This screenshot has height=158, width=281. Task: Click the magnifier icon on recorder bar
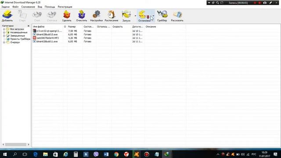tap(217, 3)
